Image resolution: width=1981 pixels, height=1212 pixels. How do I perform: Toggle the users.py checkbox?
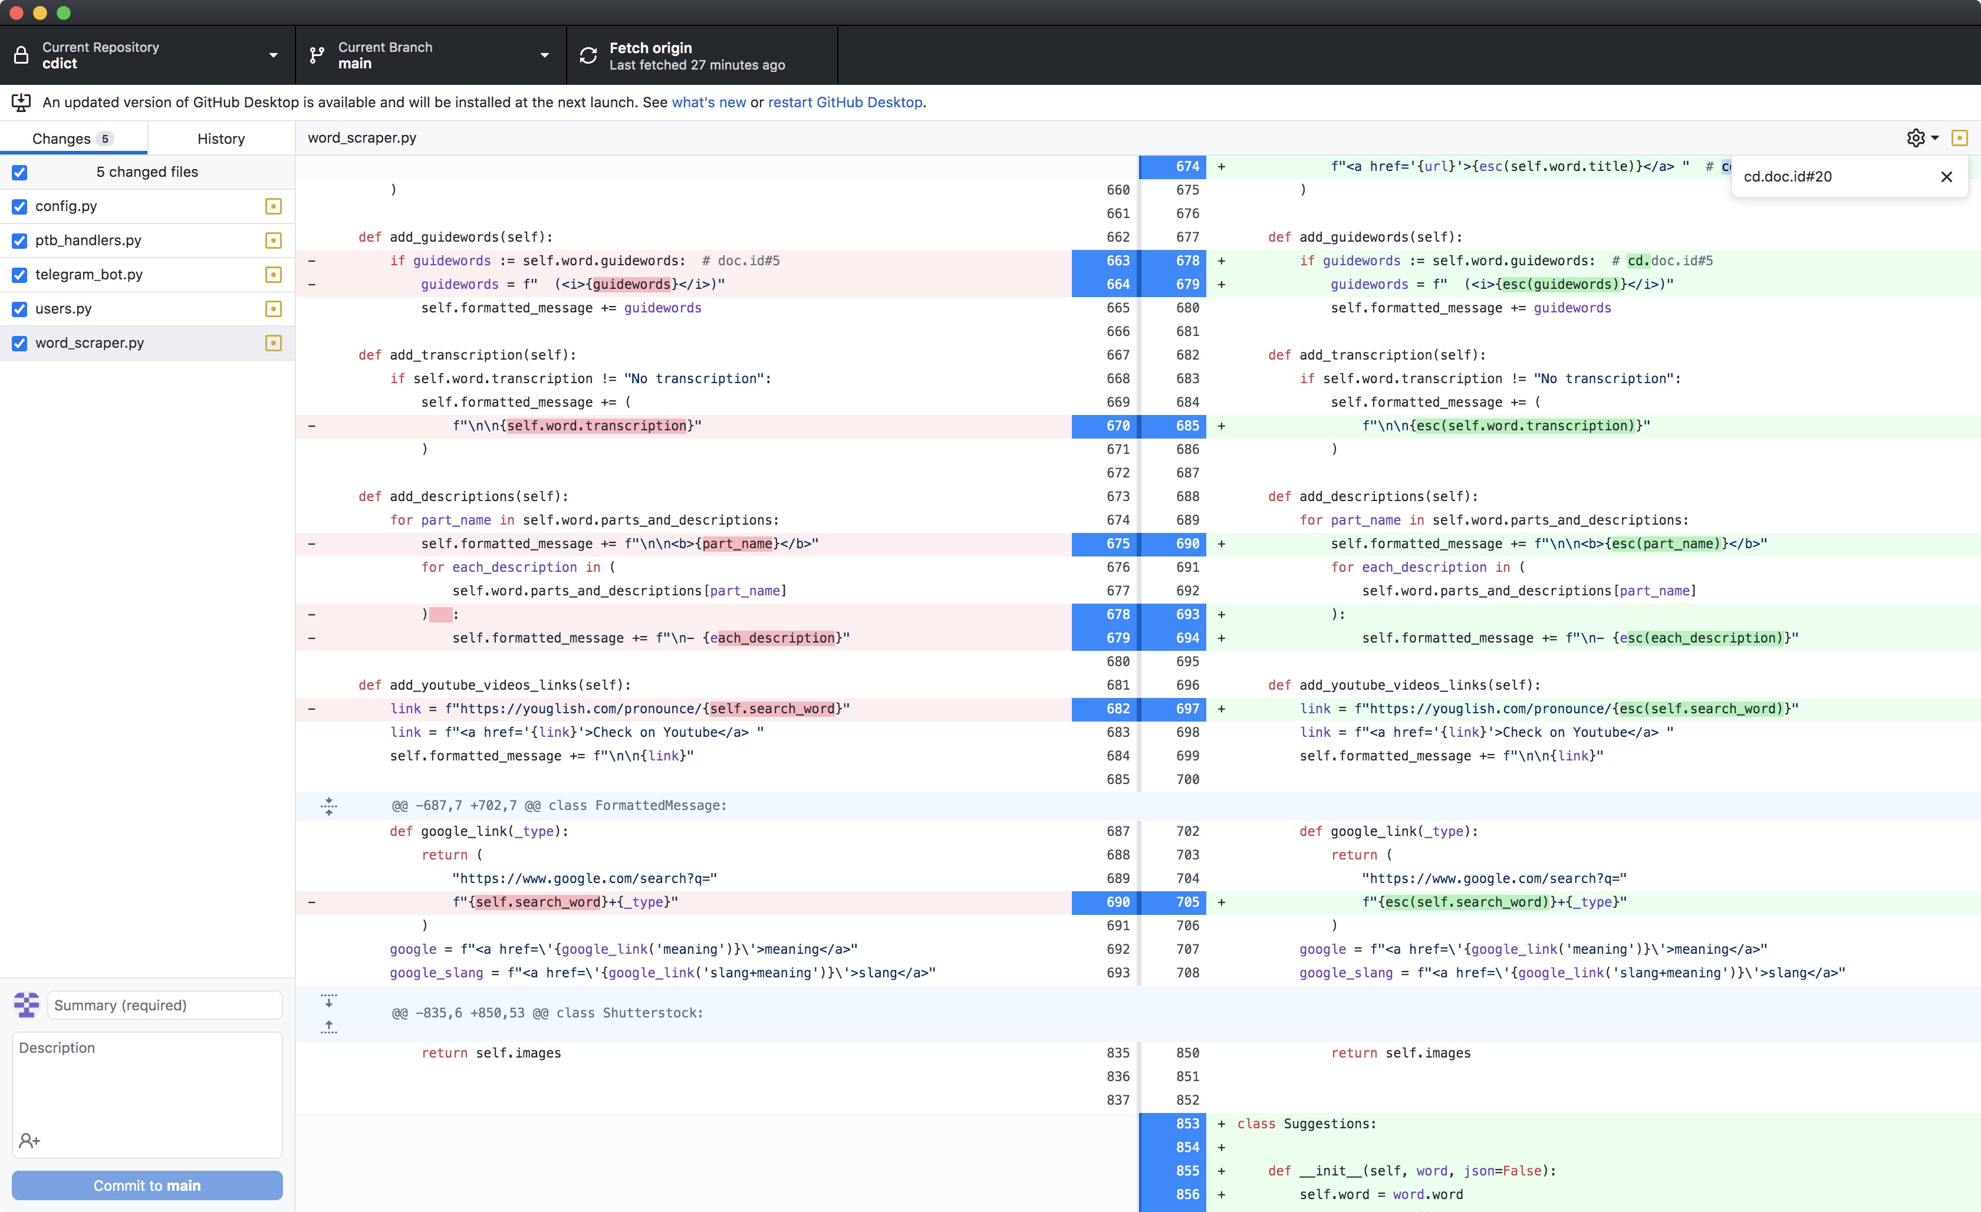tap(20, 309)
